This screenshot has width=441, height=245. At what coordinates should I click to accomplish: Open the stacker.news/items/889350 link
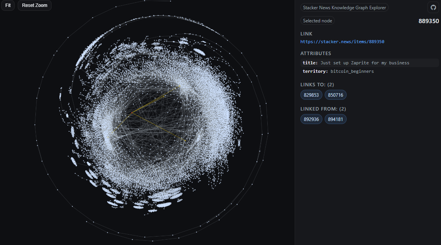(x=342, y=42)
